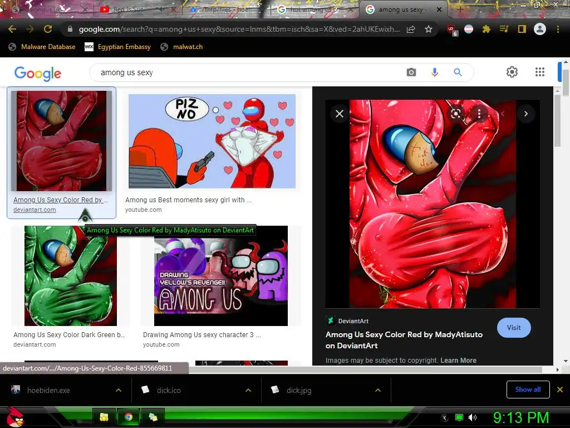This screenshot has height=428, width=570.
Task: Switch to the 'hot among us' Google tab
Action: point(315,9)
